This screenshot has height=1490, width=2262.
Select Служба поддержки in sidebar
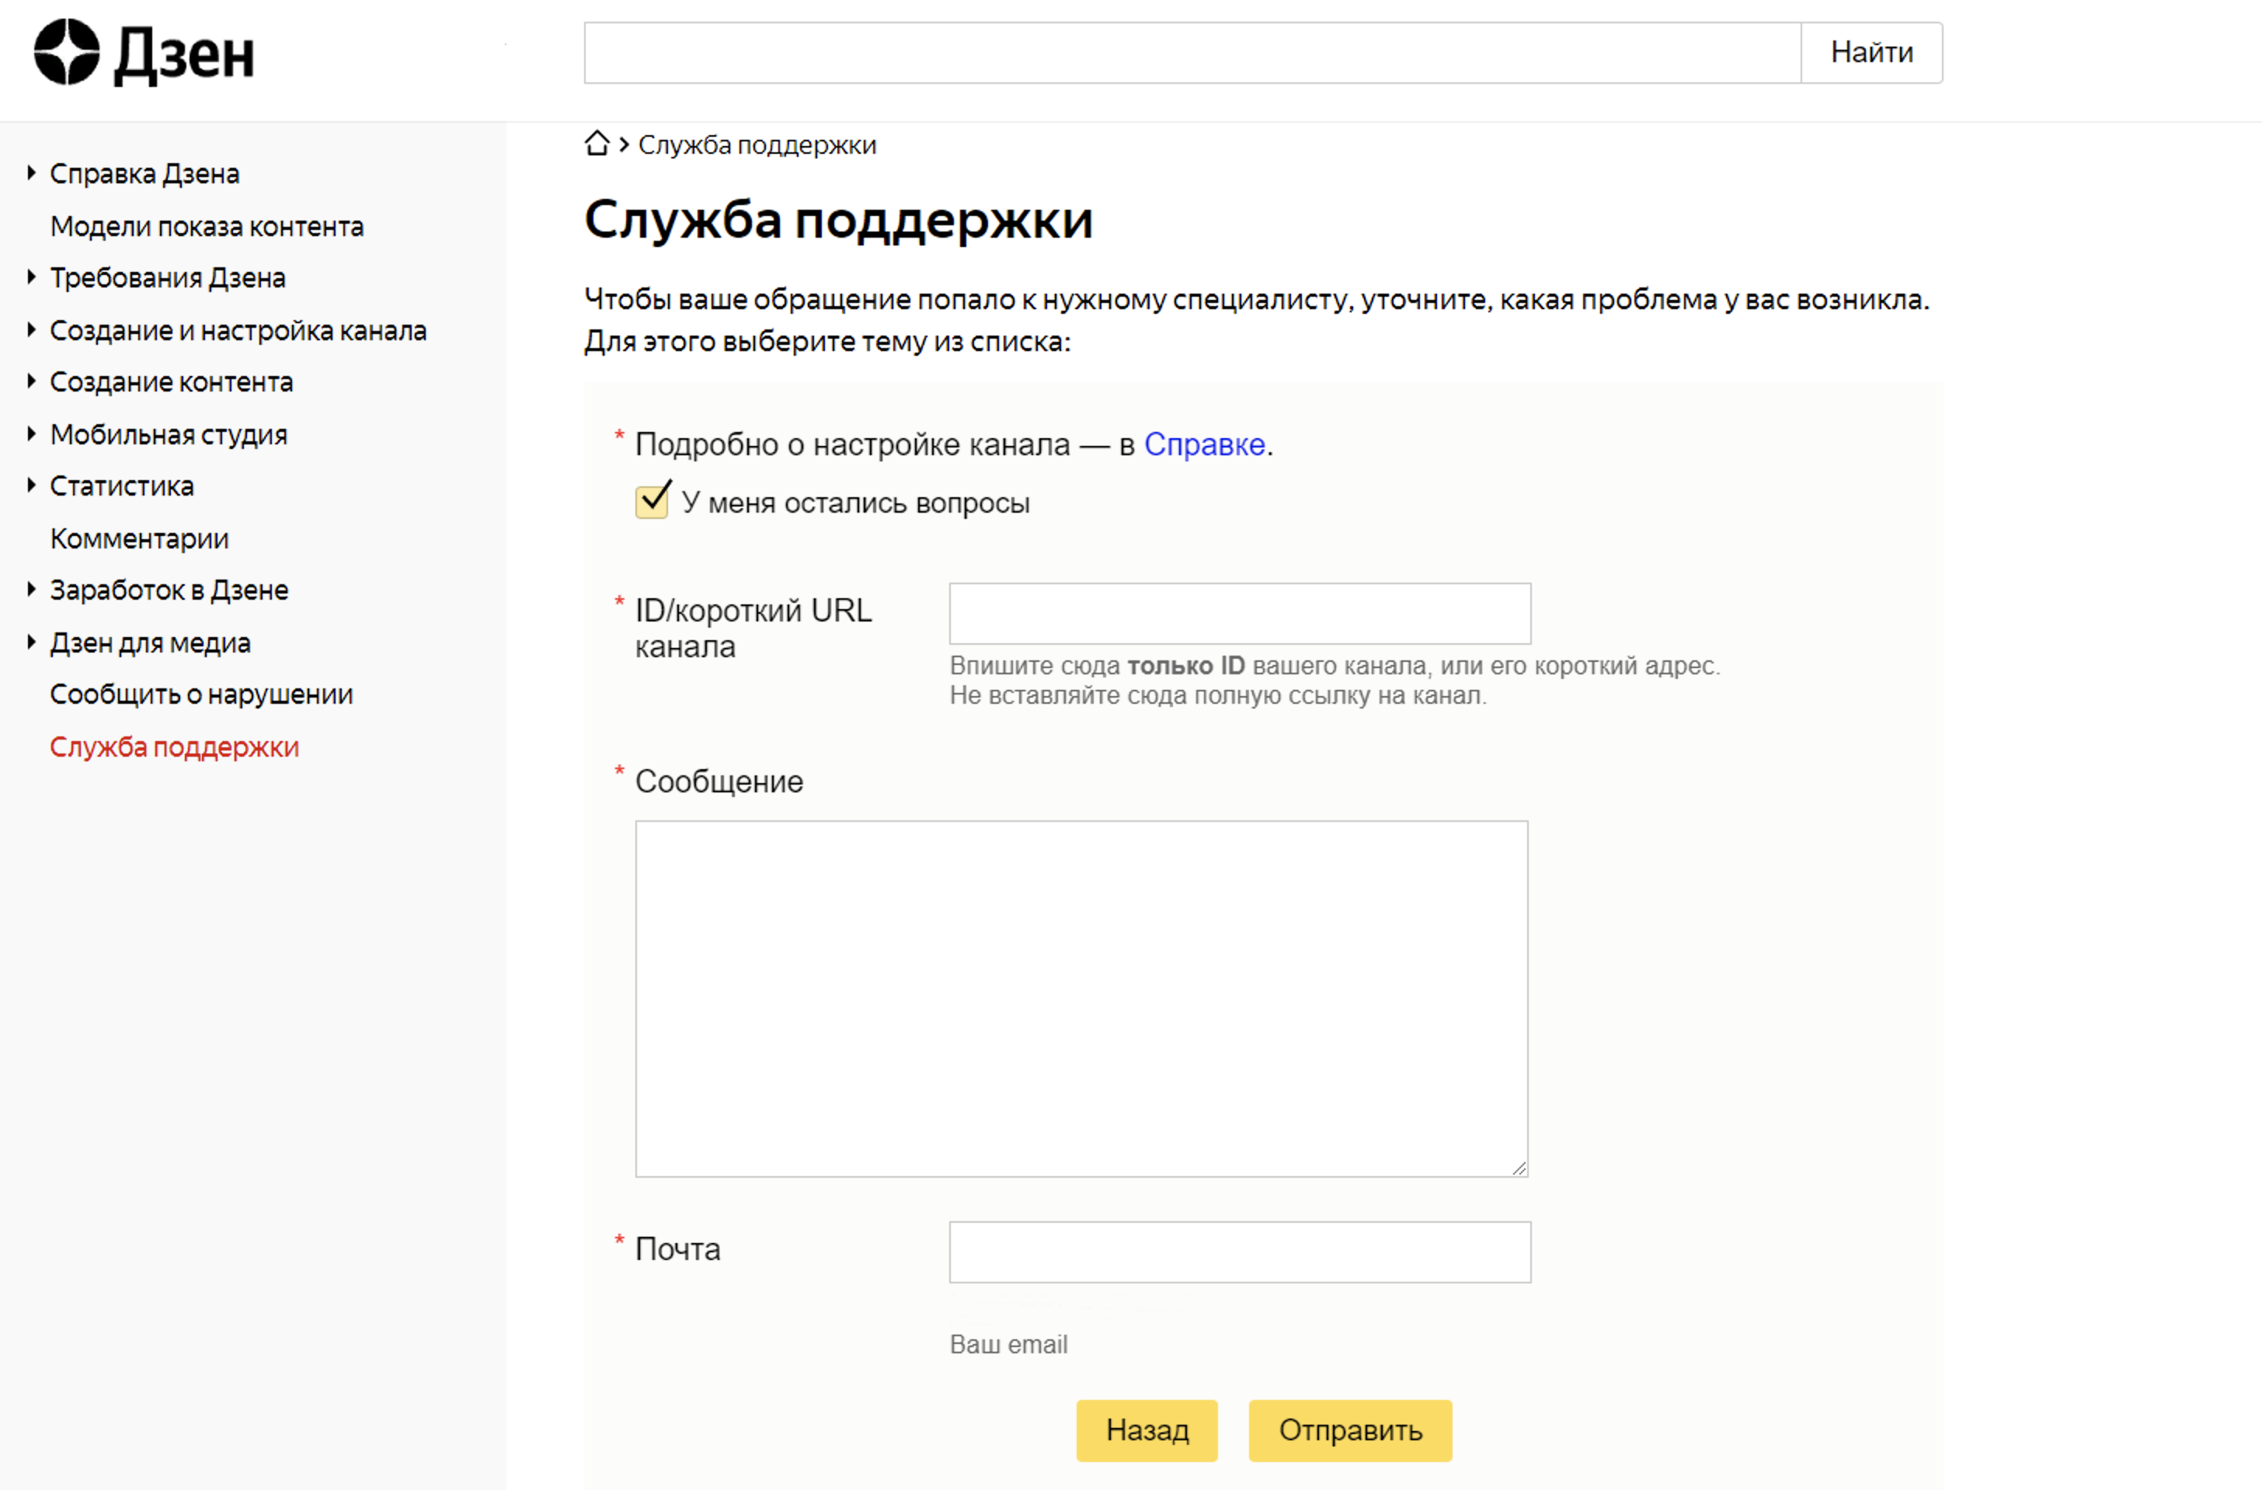click(x=175, y=747)
